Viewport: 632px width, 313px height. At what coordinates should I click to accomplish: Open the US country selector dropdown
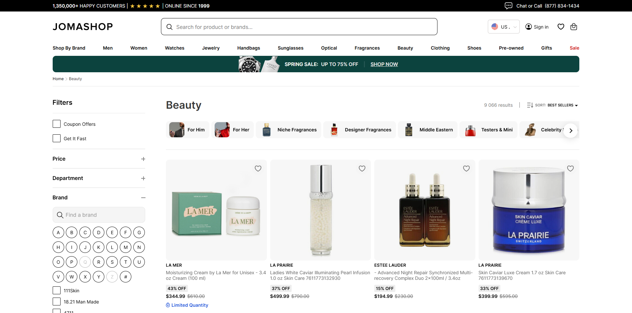503,27
